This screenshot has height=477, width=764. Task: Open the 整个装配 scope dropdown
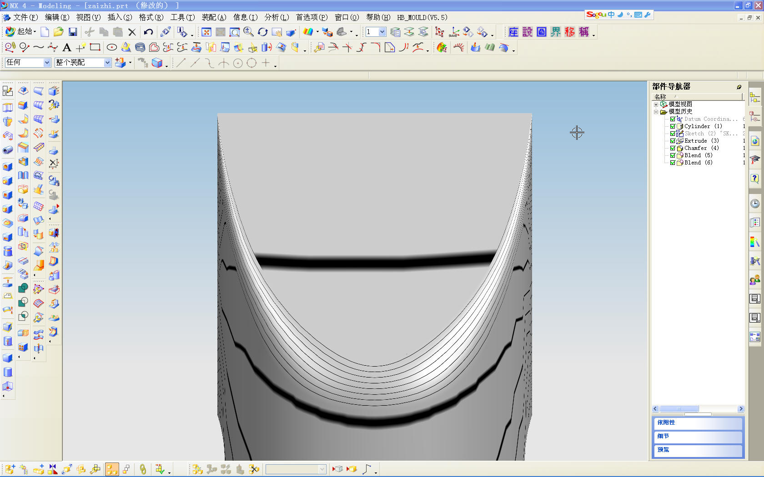[x=108, y=63]
